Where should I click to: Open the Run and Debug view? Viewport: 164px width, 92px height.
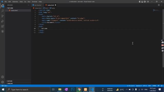(3, 21)
